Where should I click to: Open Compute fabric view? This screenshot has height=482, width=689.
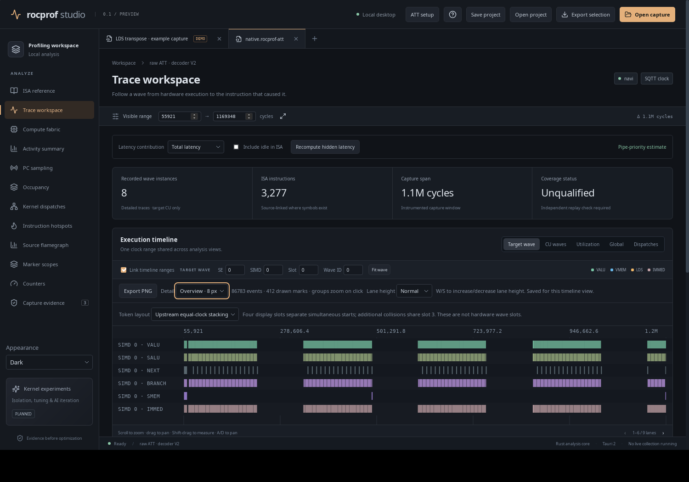click(49, 129)
